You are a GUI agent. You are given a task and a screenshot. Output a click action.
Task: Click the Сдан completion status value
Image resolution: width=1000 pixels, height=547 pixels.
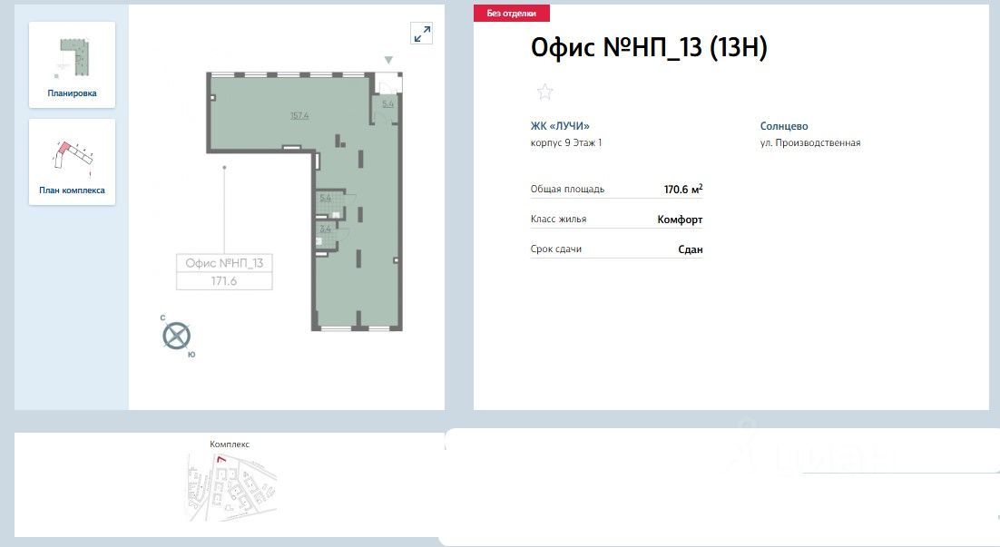690,249
